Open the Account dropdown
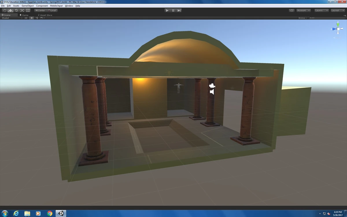The height and width of the screenshot is (217, 347). 303,10
